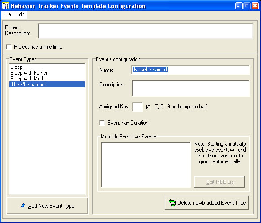The image size is (261, 223).
Task: Focus the Assigned Key box
Action: (137, 107)
